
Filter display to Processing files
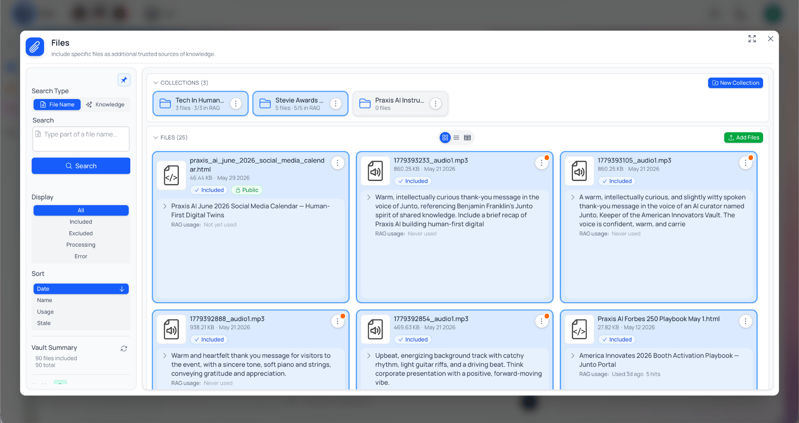[x=81, y=245]
